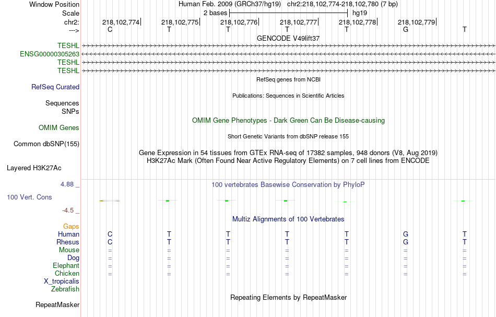The height and width of the screenshot is (317, 496).
Task: Select the Dog species label
Action: pos(73,258)
